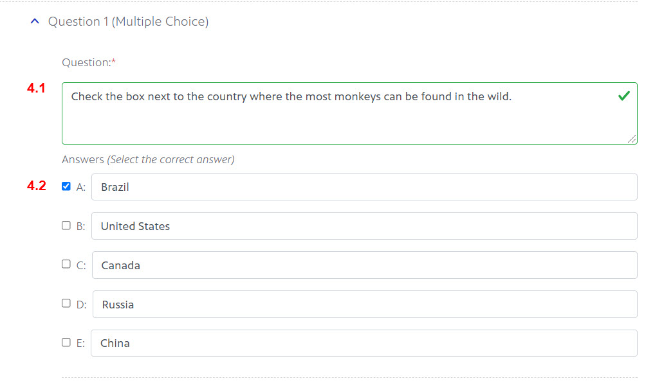Viewport: 664px width, 390px height.
Task: Click the red 4.1 step marker
Action: click(36, 89)
